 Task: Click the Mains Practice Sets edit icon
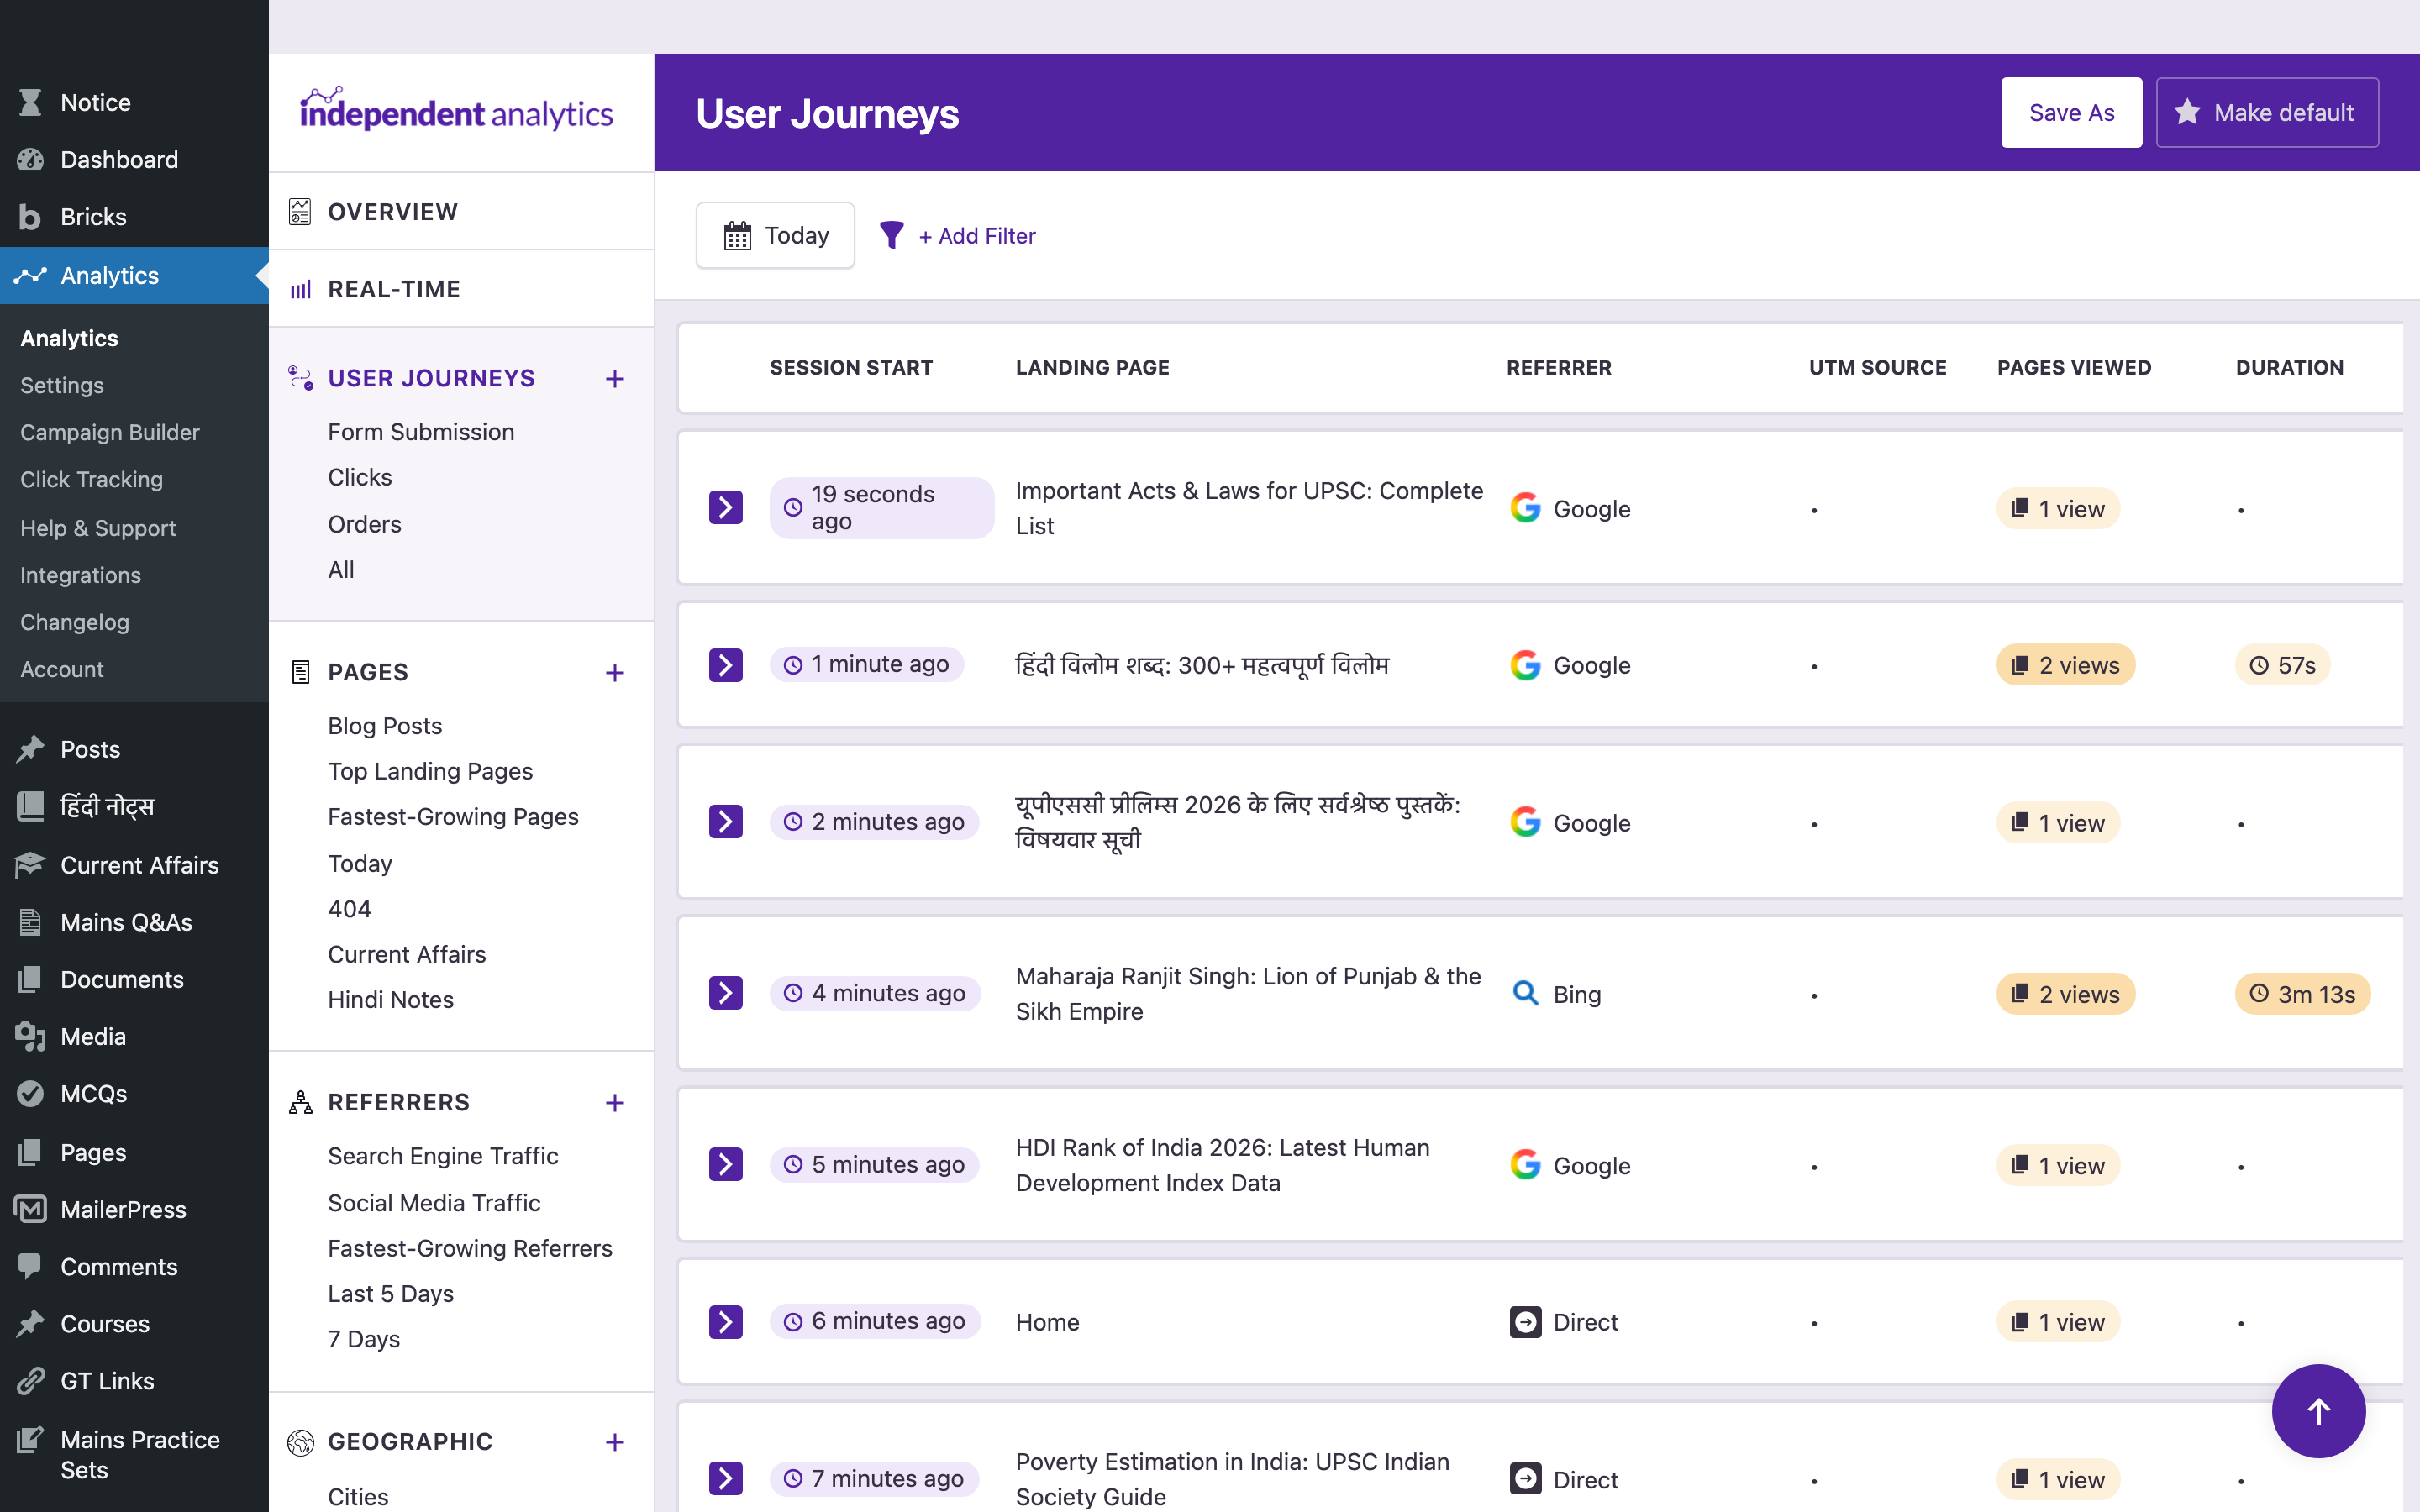pos(30,1440)
